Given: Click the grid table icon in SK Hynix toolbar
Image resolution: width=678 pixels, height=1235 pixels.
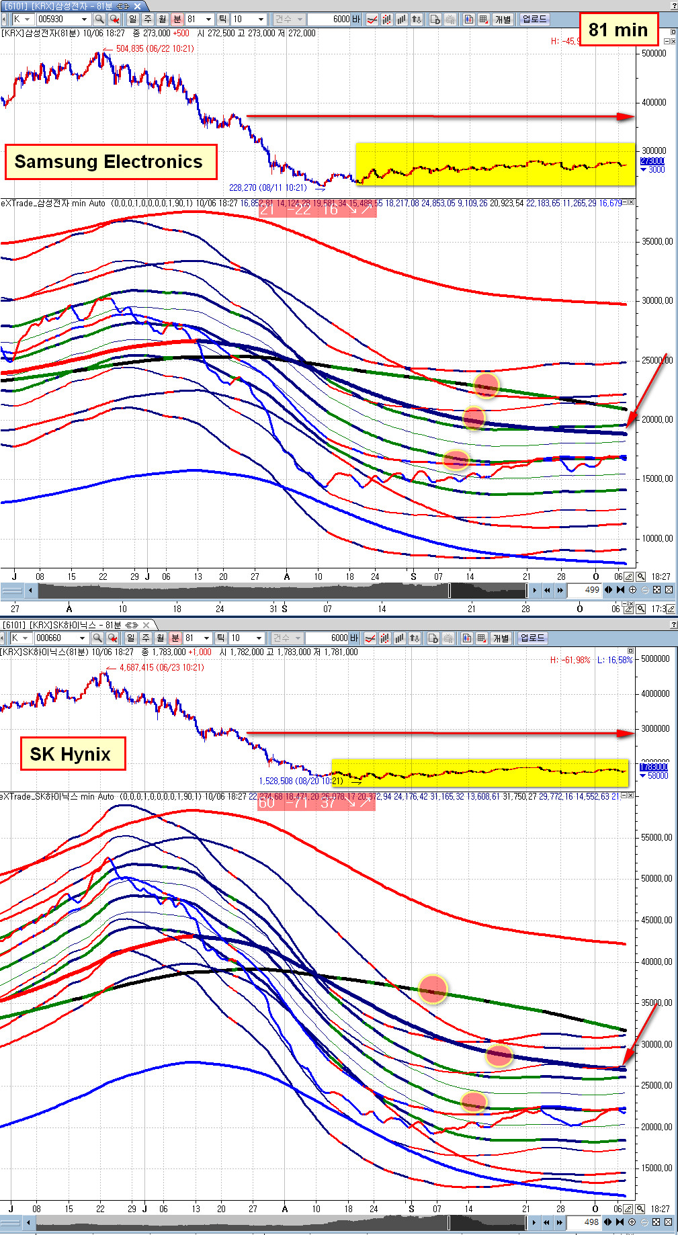Looking at the screenshot, I should (482, 638).
